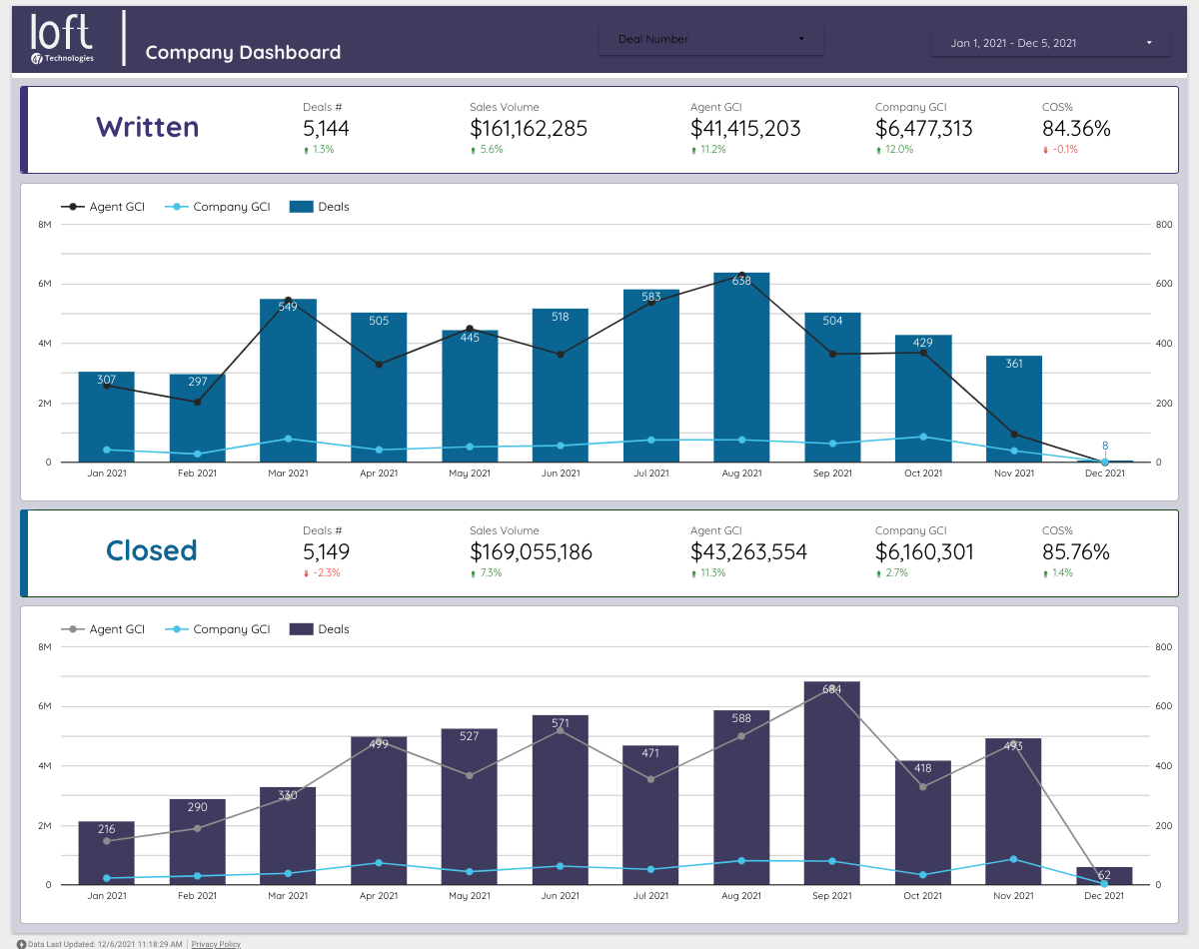Click the bar labeled 638
The height and width of the screenshot is (949, 1199).
coord(741,368)
